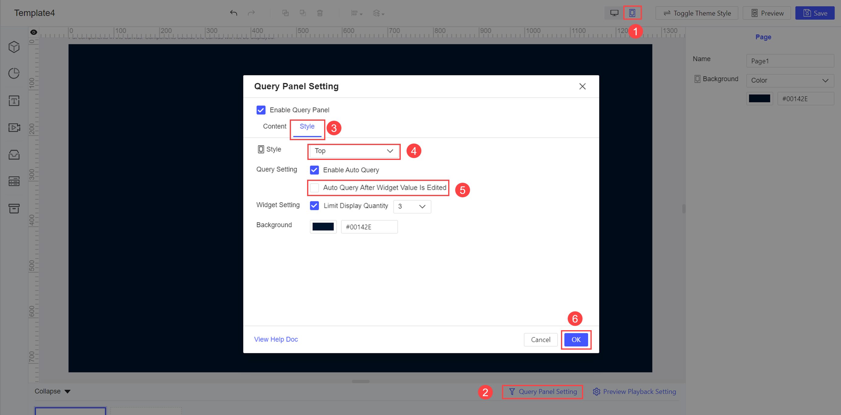Collapse the bottom page panel
This screenshot has height=415, width=841.
(53, 391)
